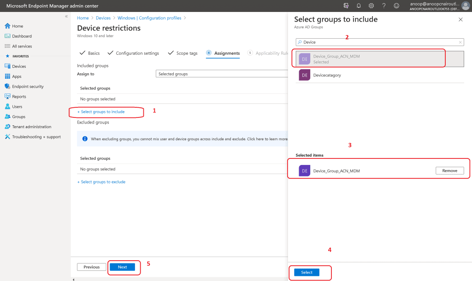
Task: Select the Assignments step tab
Action: pyautogui.click(x=223, y=53)
